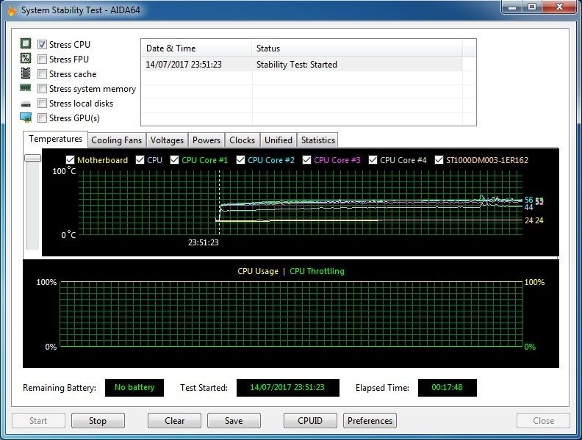Show the Statistics tab
Image resolution: width=582 pixels, height=440 pixels.
tap(318, 140)
